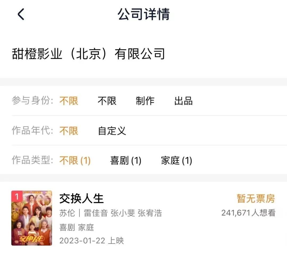Tap the 241,671人想看 count

pos(248,213)
